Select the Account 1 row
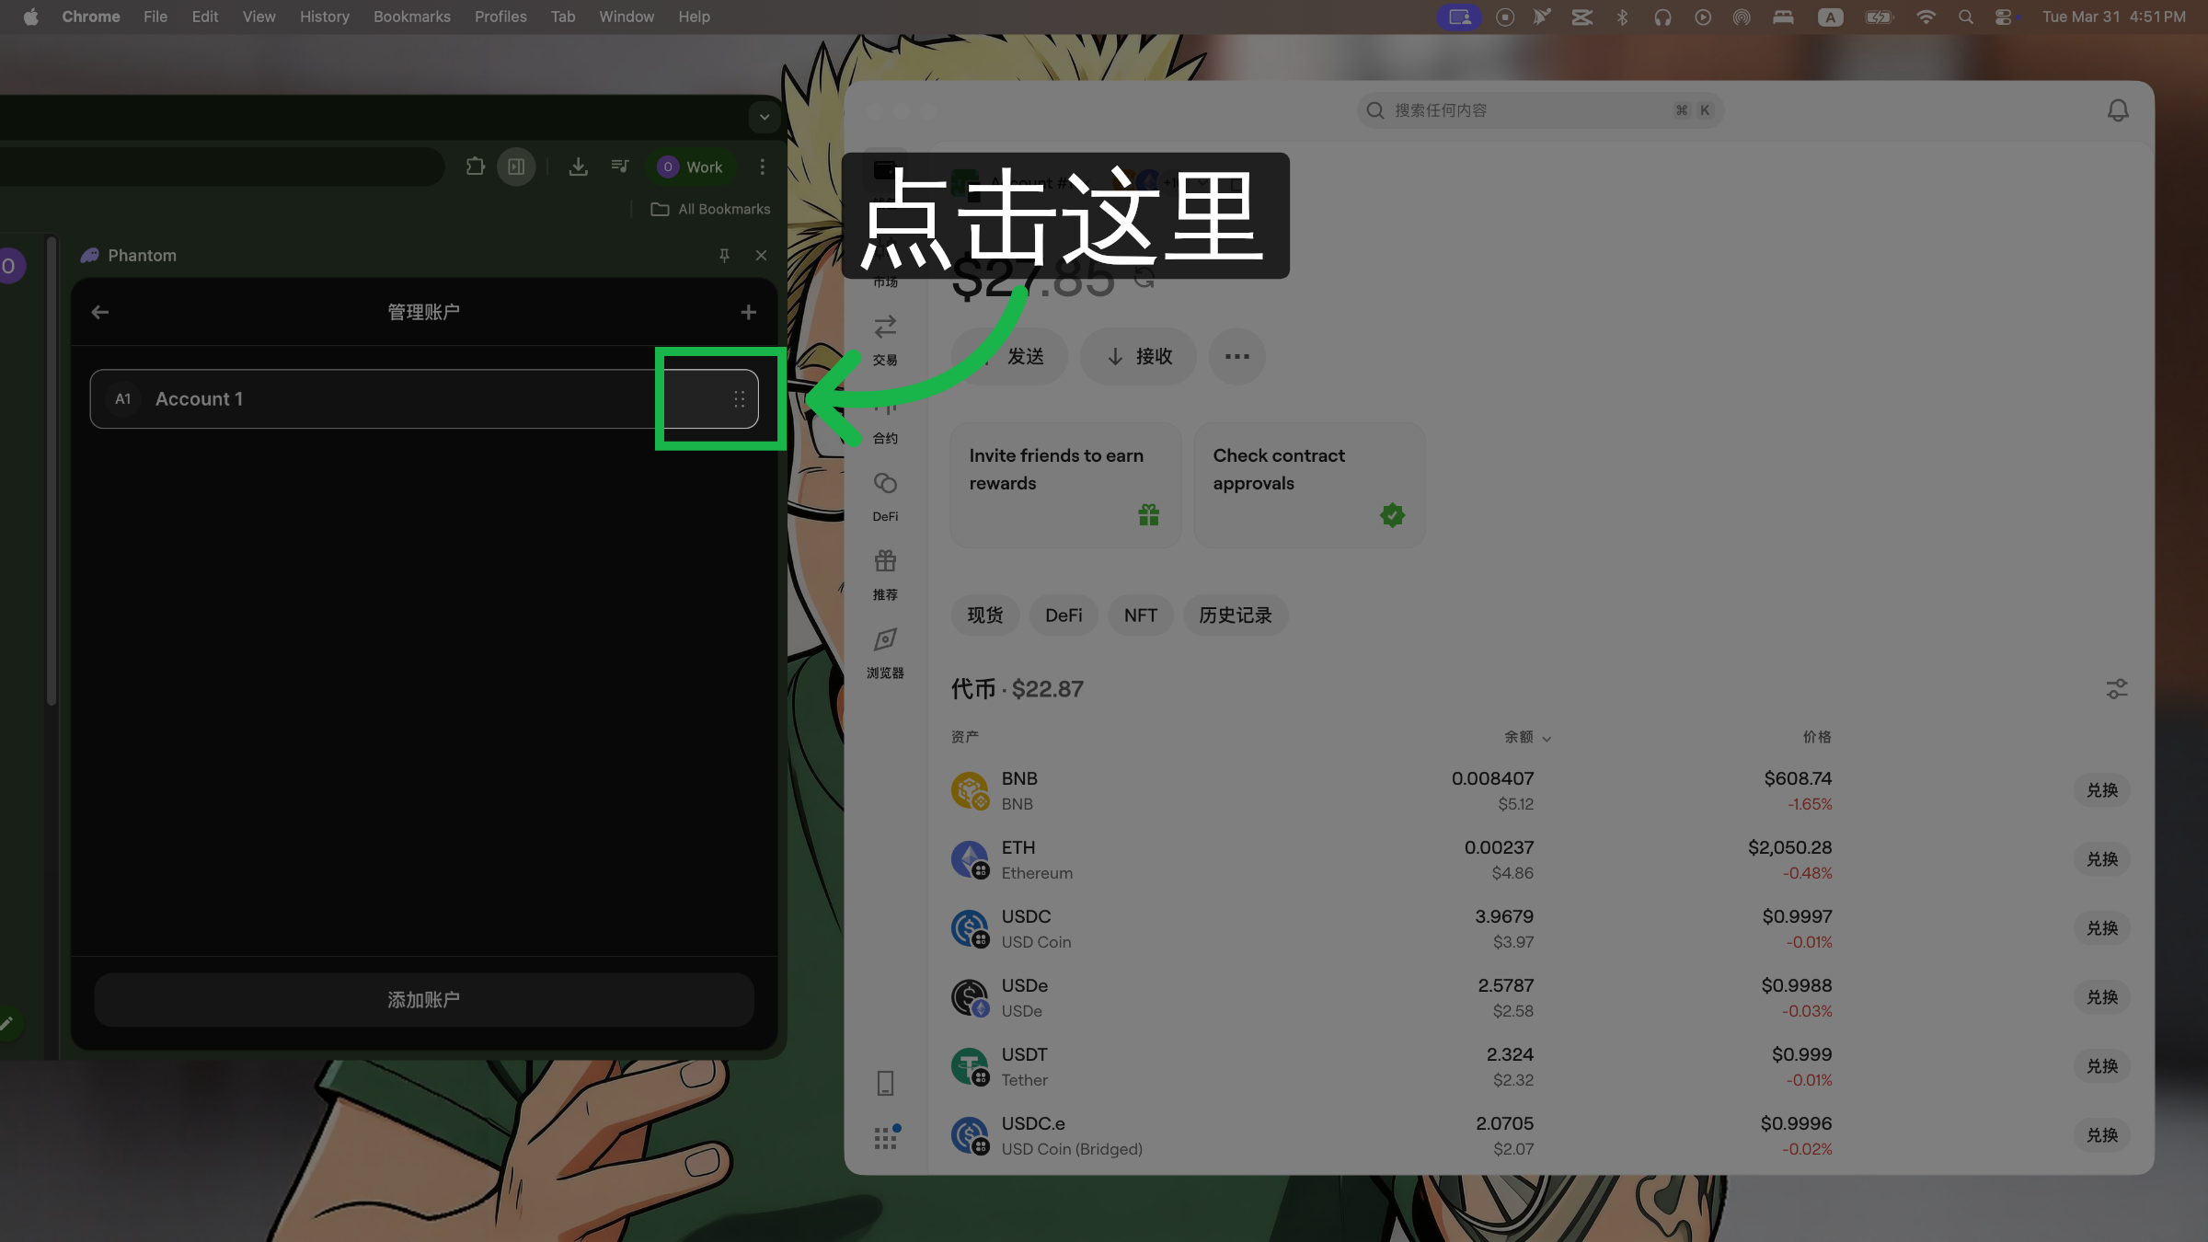Viewport: 2208px width, 1242px height. click(x=424, y=398)
